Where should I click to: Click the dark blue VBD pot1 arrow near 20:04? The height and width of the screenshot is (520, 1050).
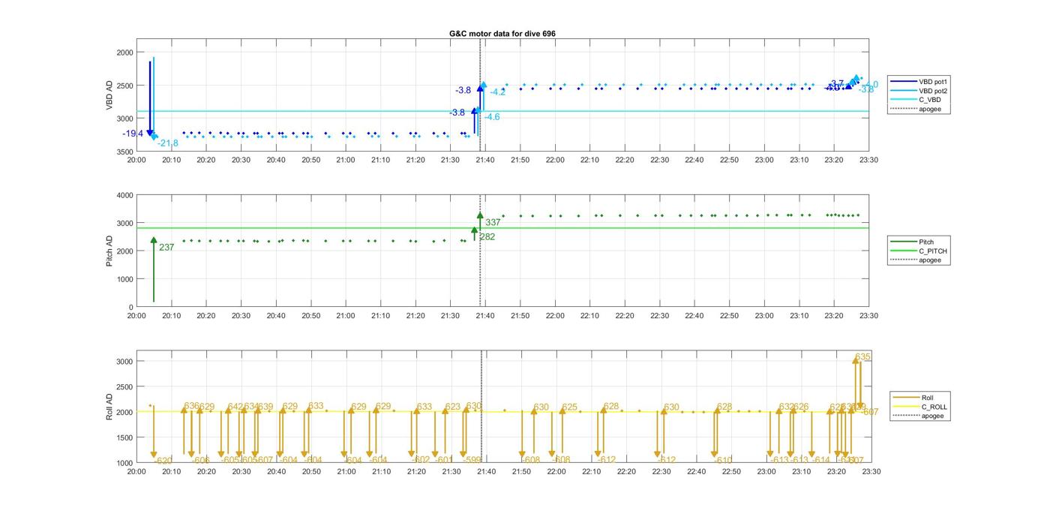click(150, 98)
